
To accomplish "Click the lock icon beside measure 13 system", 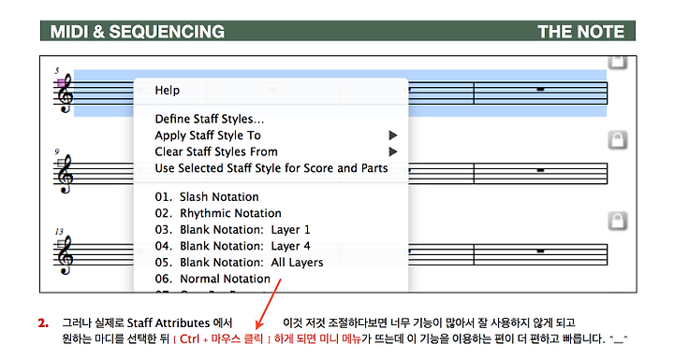I will coord(618,222).
